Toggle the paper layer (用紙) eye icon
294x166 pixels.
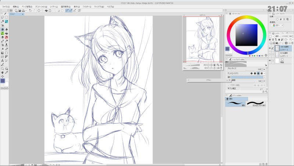point(270,61)
